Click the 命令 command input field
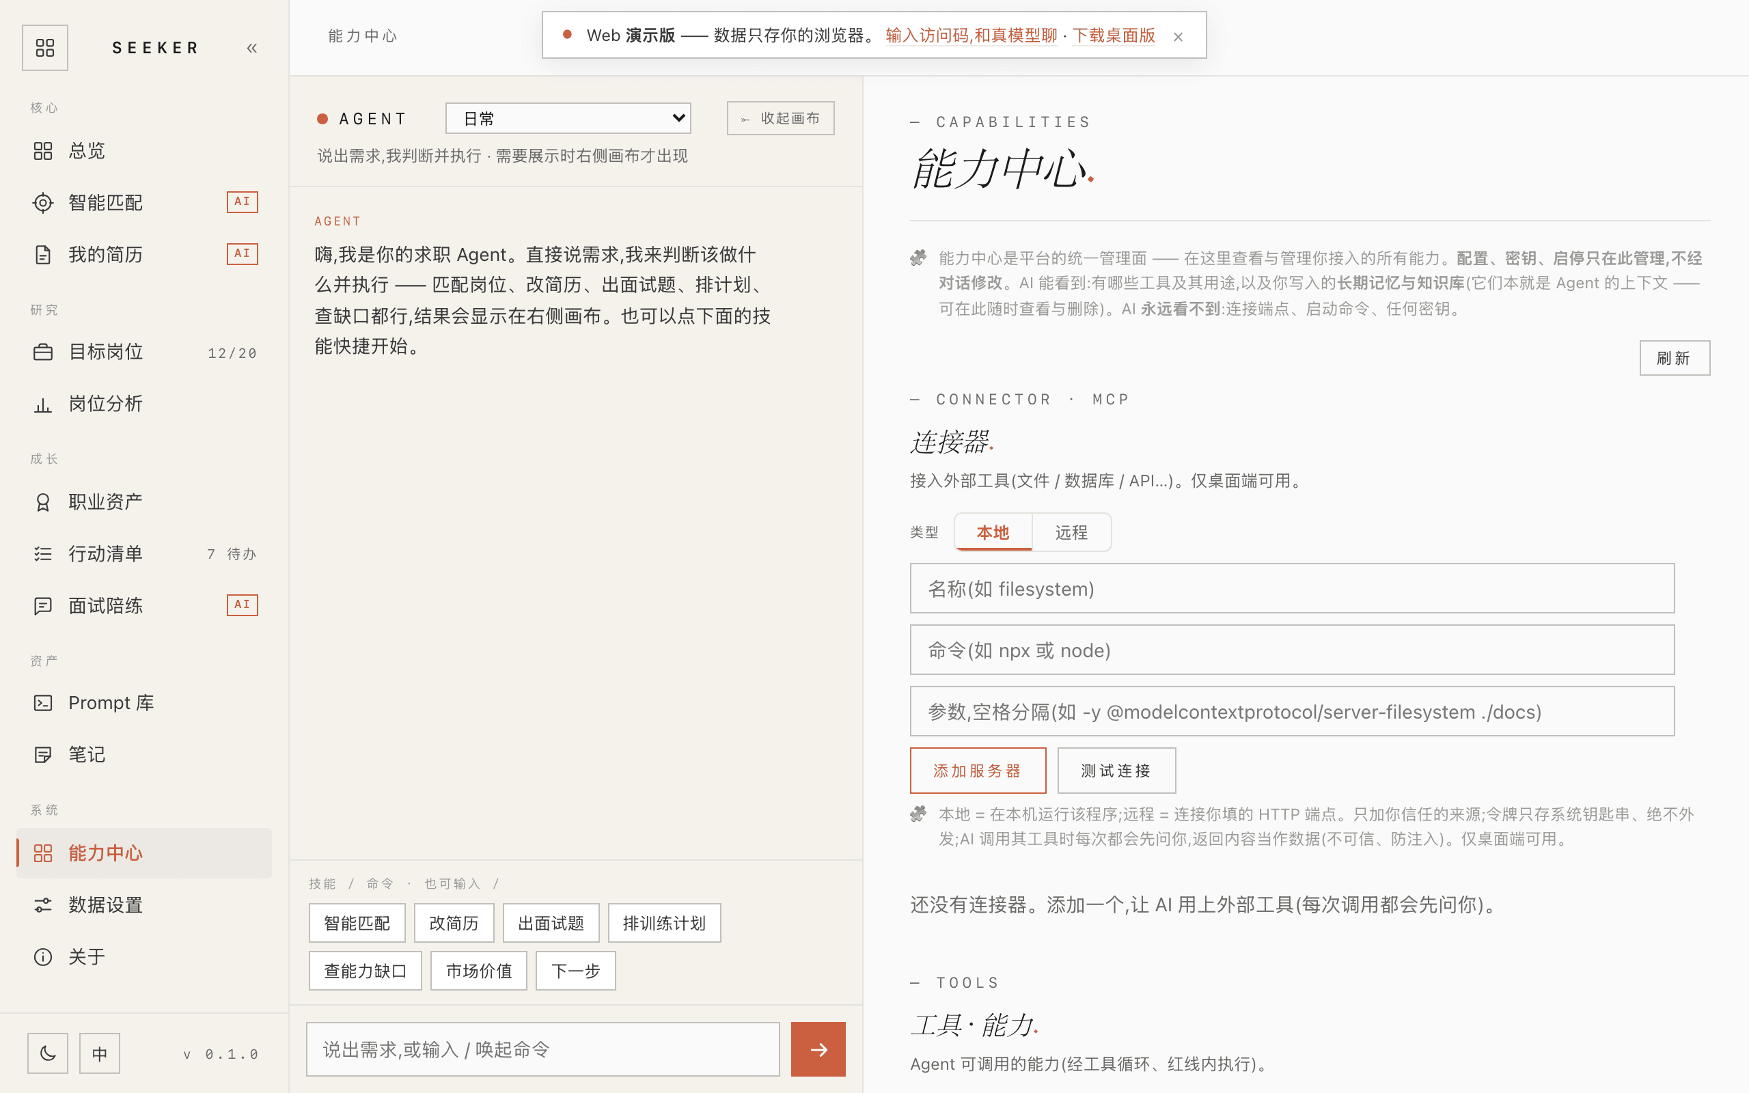Screen dimensions: 1749x1093 [1292, 650]
